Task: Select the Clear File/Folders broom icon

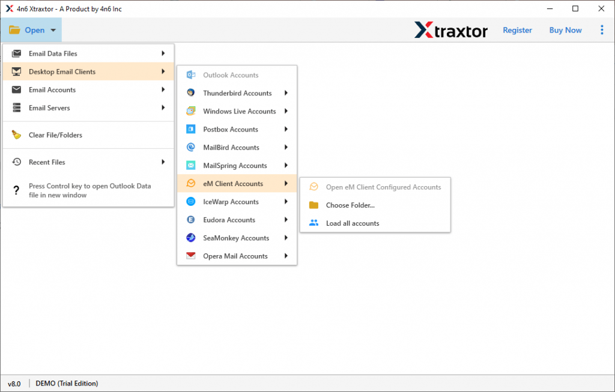Action: point(17,135)
